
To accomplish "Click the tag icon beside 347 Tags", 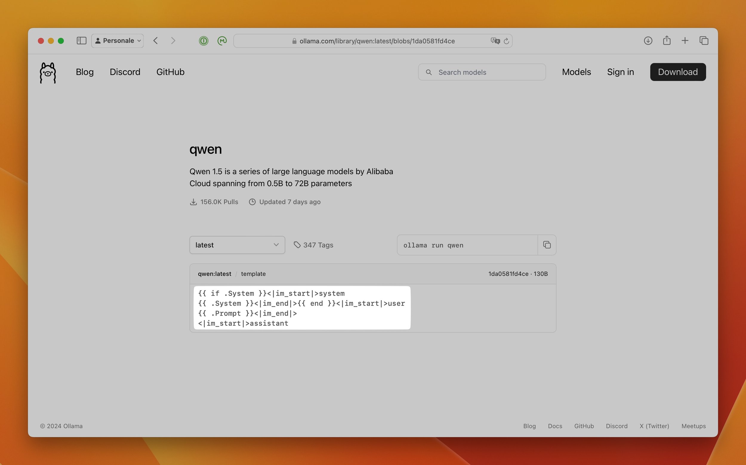I will 297,245.
